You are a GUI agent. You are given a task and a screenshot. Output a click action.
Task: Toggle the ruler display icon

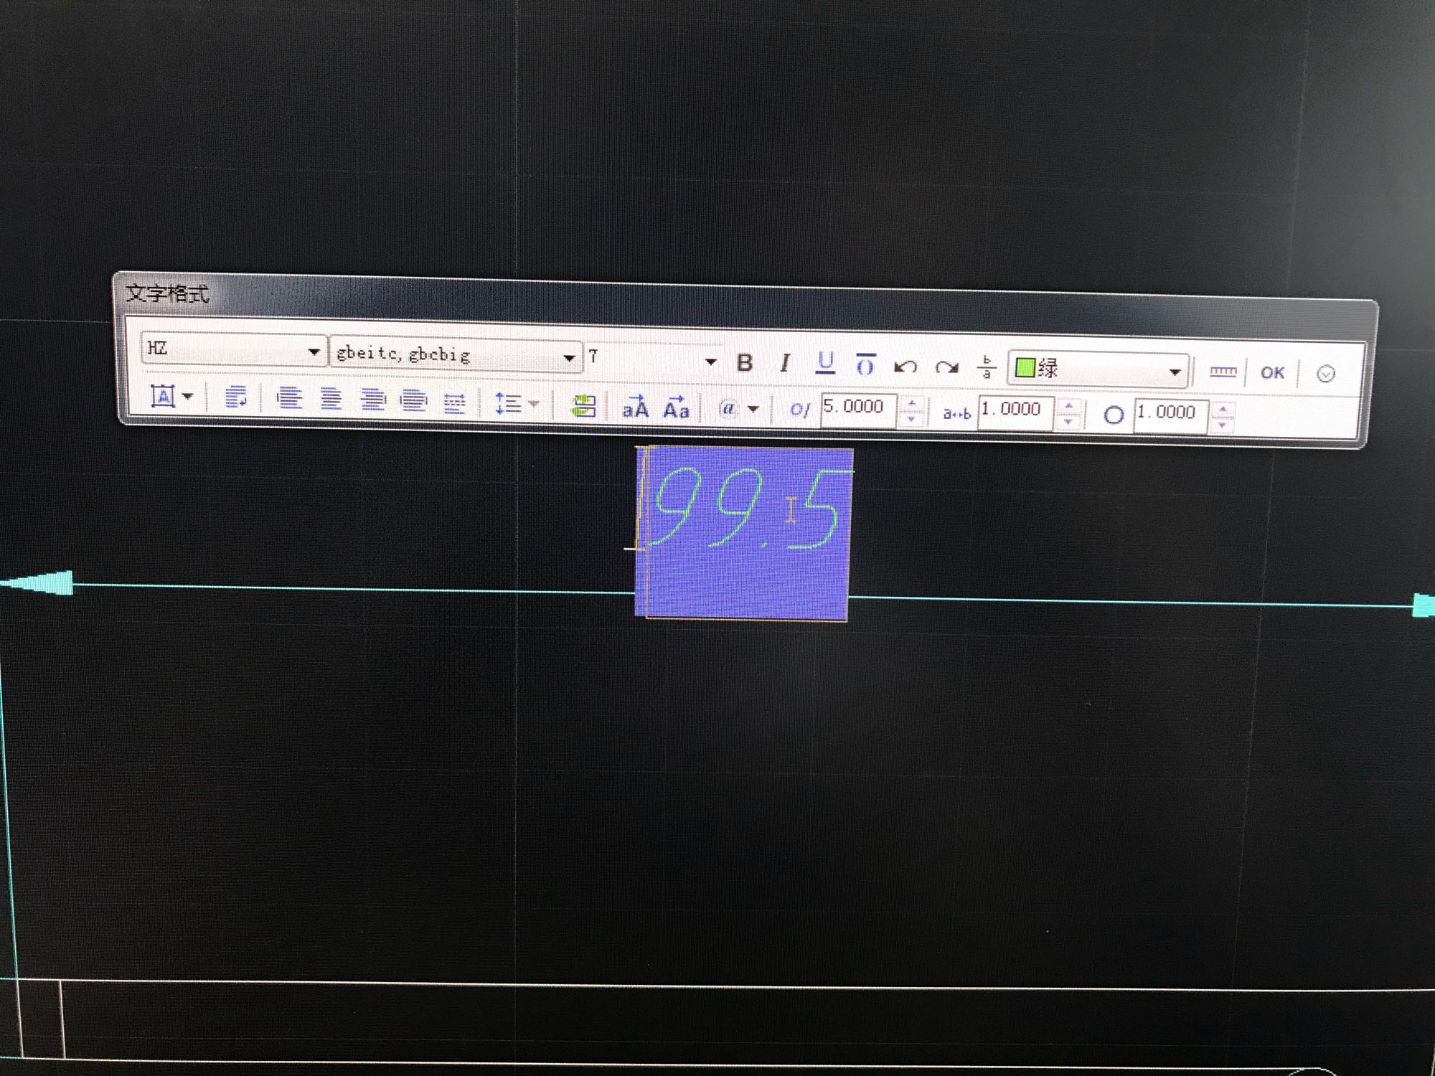[x=1223, y=372]
